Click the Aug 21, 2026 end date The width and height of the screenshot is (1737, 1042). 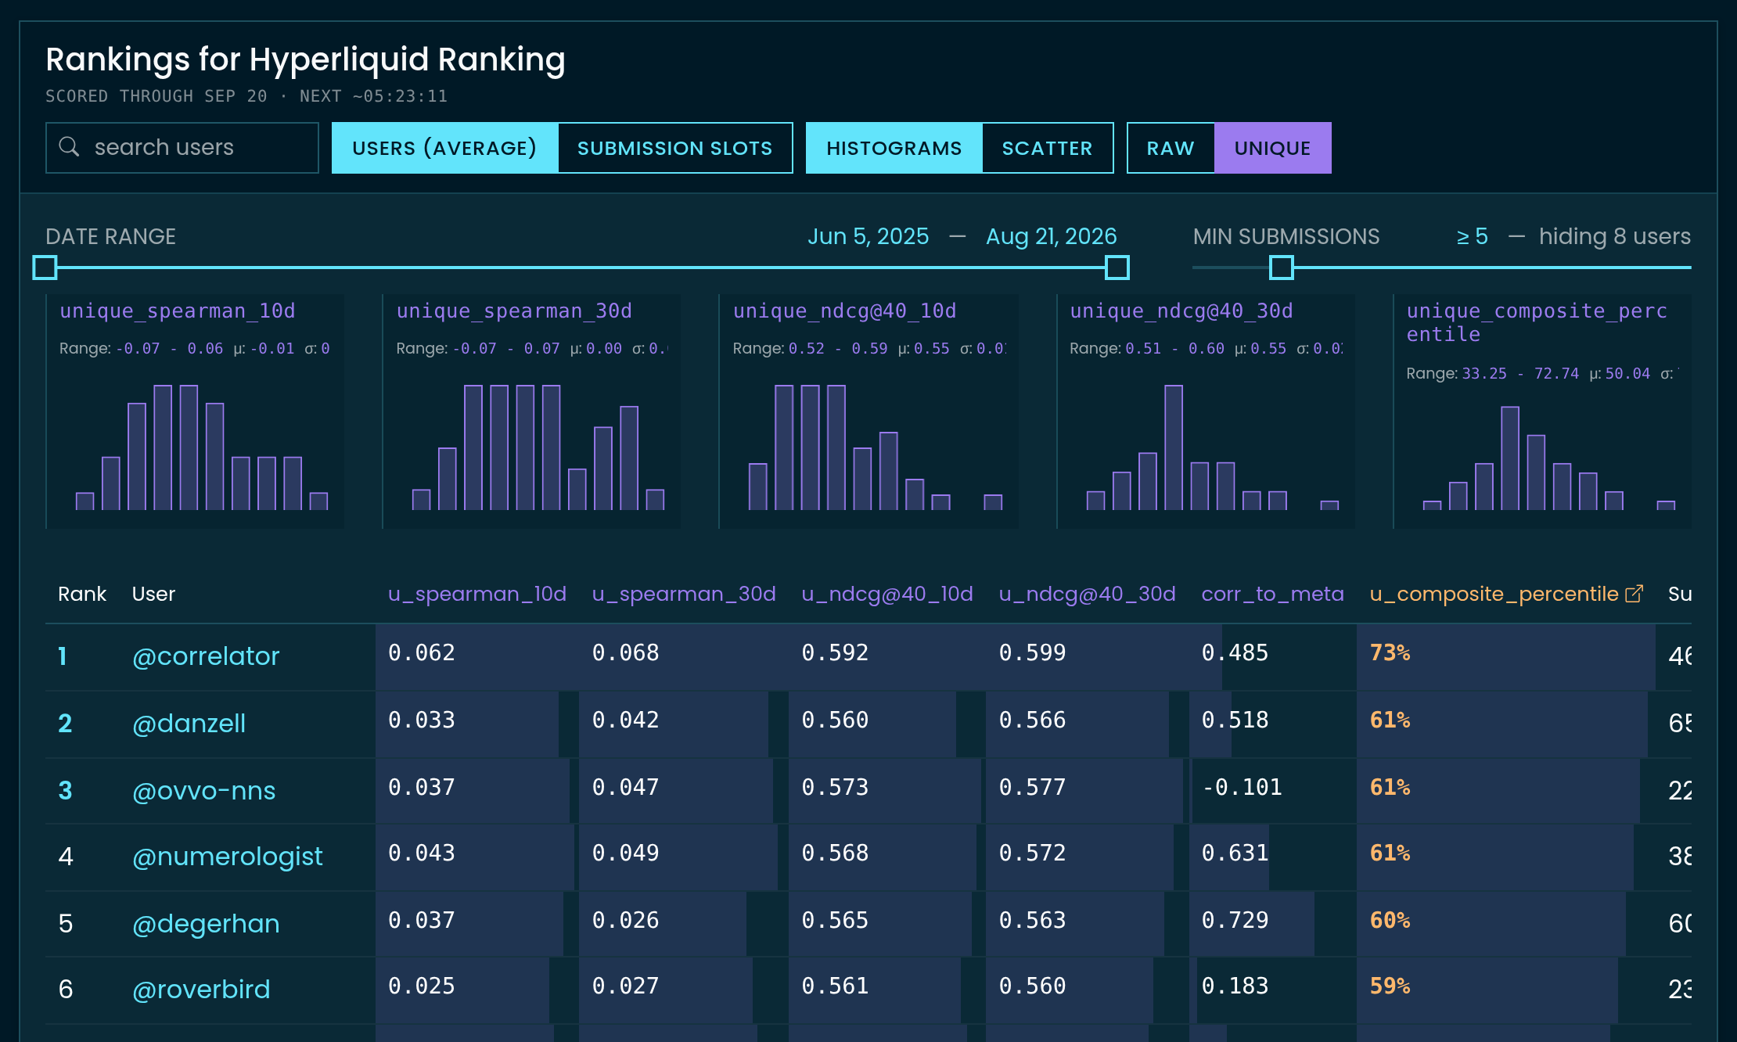(x=1051, y=236)
